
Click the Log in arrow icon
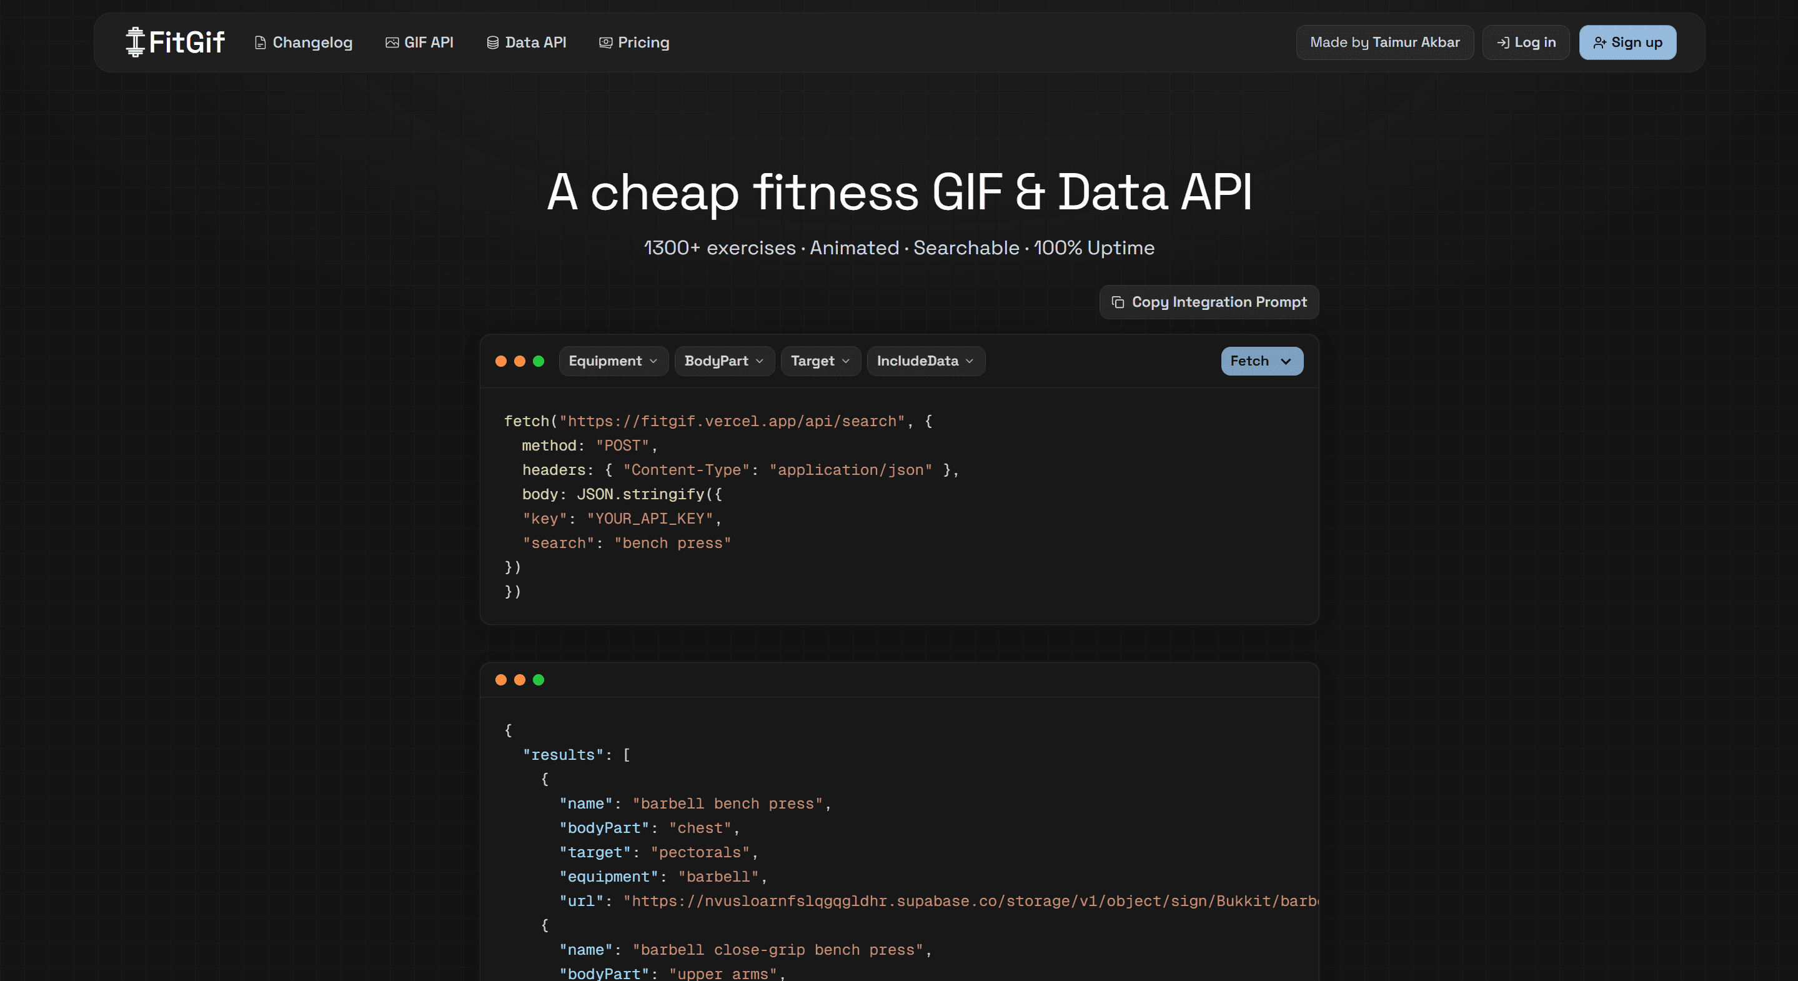1504,42
